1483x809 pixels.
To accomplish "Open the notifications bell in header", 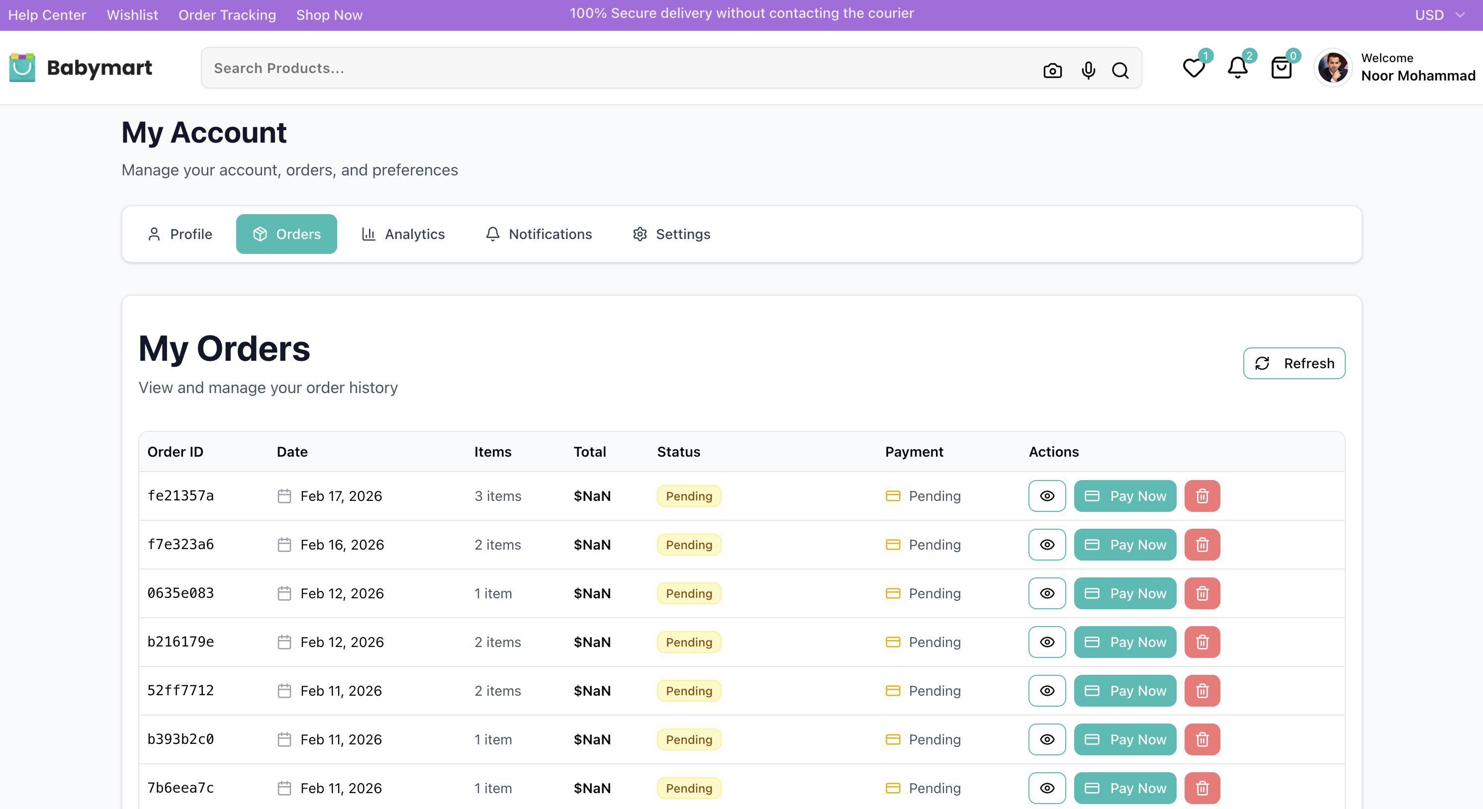I will pyautogui.click(x=1237, y=68).
